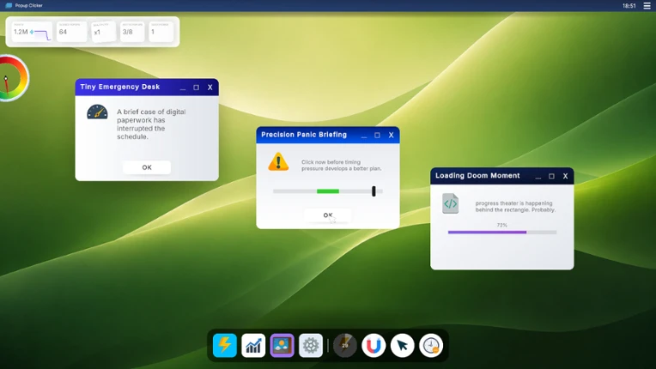The width and height of the screenshot is (656, 369).
Task: Click the x1 multiplier stat card
Action: [x=103, y=32]
